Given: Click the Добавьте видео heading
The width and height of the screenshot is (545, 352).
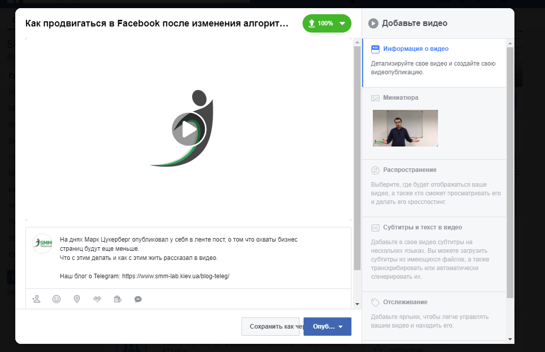Looking at the screenshot, I should coord(414,23).
